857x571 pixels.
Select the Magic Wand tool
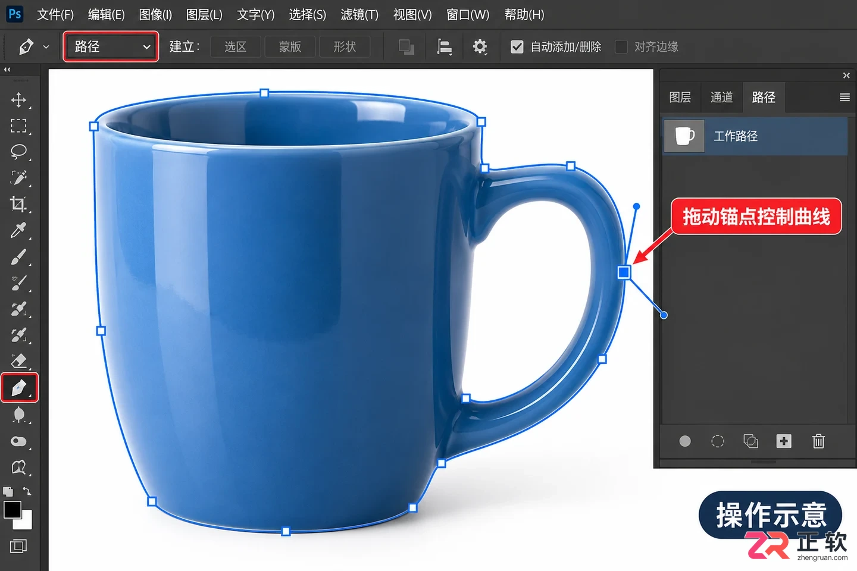(x=18, y=178)
